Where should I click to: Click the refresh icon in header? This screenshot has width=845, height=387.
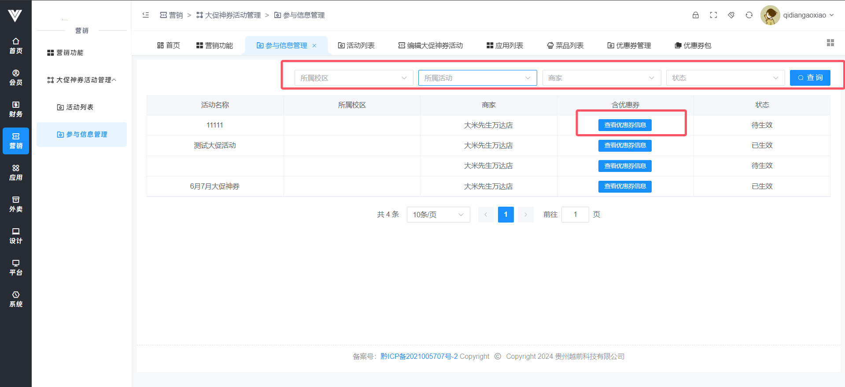coord(749,15)
